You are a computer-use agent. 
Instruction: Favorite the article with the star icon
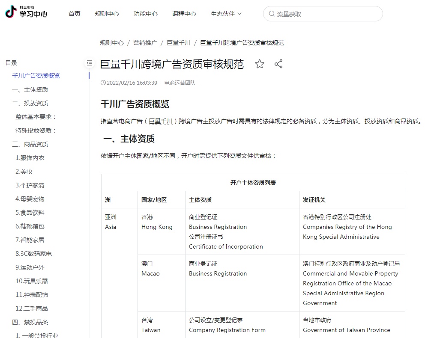pyautogui.click(x=259, y=64)
